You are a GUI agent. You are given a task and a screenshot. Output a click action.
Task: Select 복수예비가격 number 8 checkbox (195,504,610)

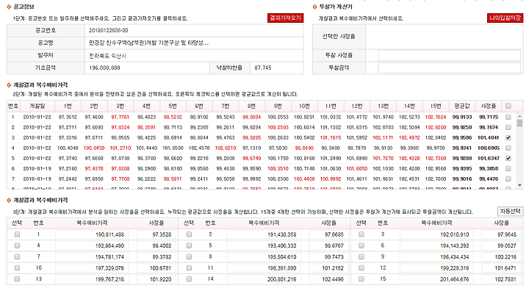point(189,256)
